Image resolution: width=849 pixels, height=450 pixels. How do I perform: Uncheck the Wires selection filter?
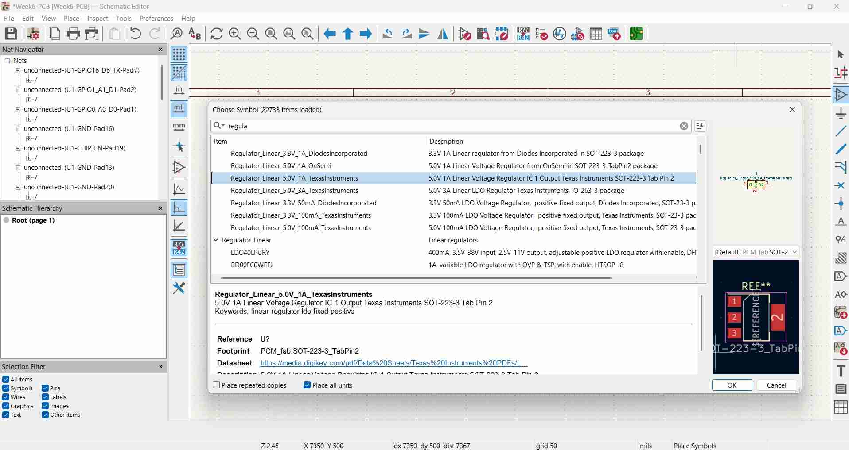click(x=6, y=397)
